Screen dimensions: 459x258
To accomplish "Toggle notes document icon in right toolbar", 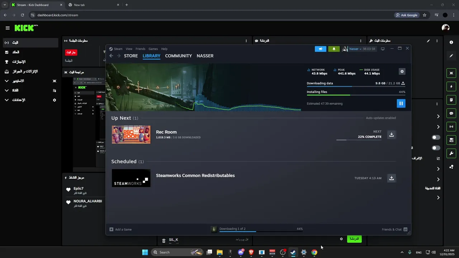I will point(451,100).
